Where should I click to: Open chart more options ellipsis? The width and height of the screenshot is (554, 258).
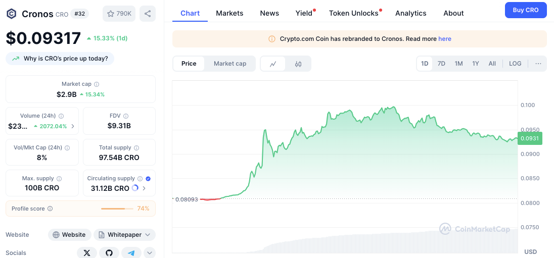(538, 64)
